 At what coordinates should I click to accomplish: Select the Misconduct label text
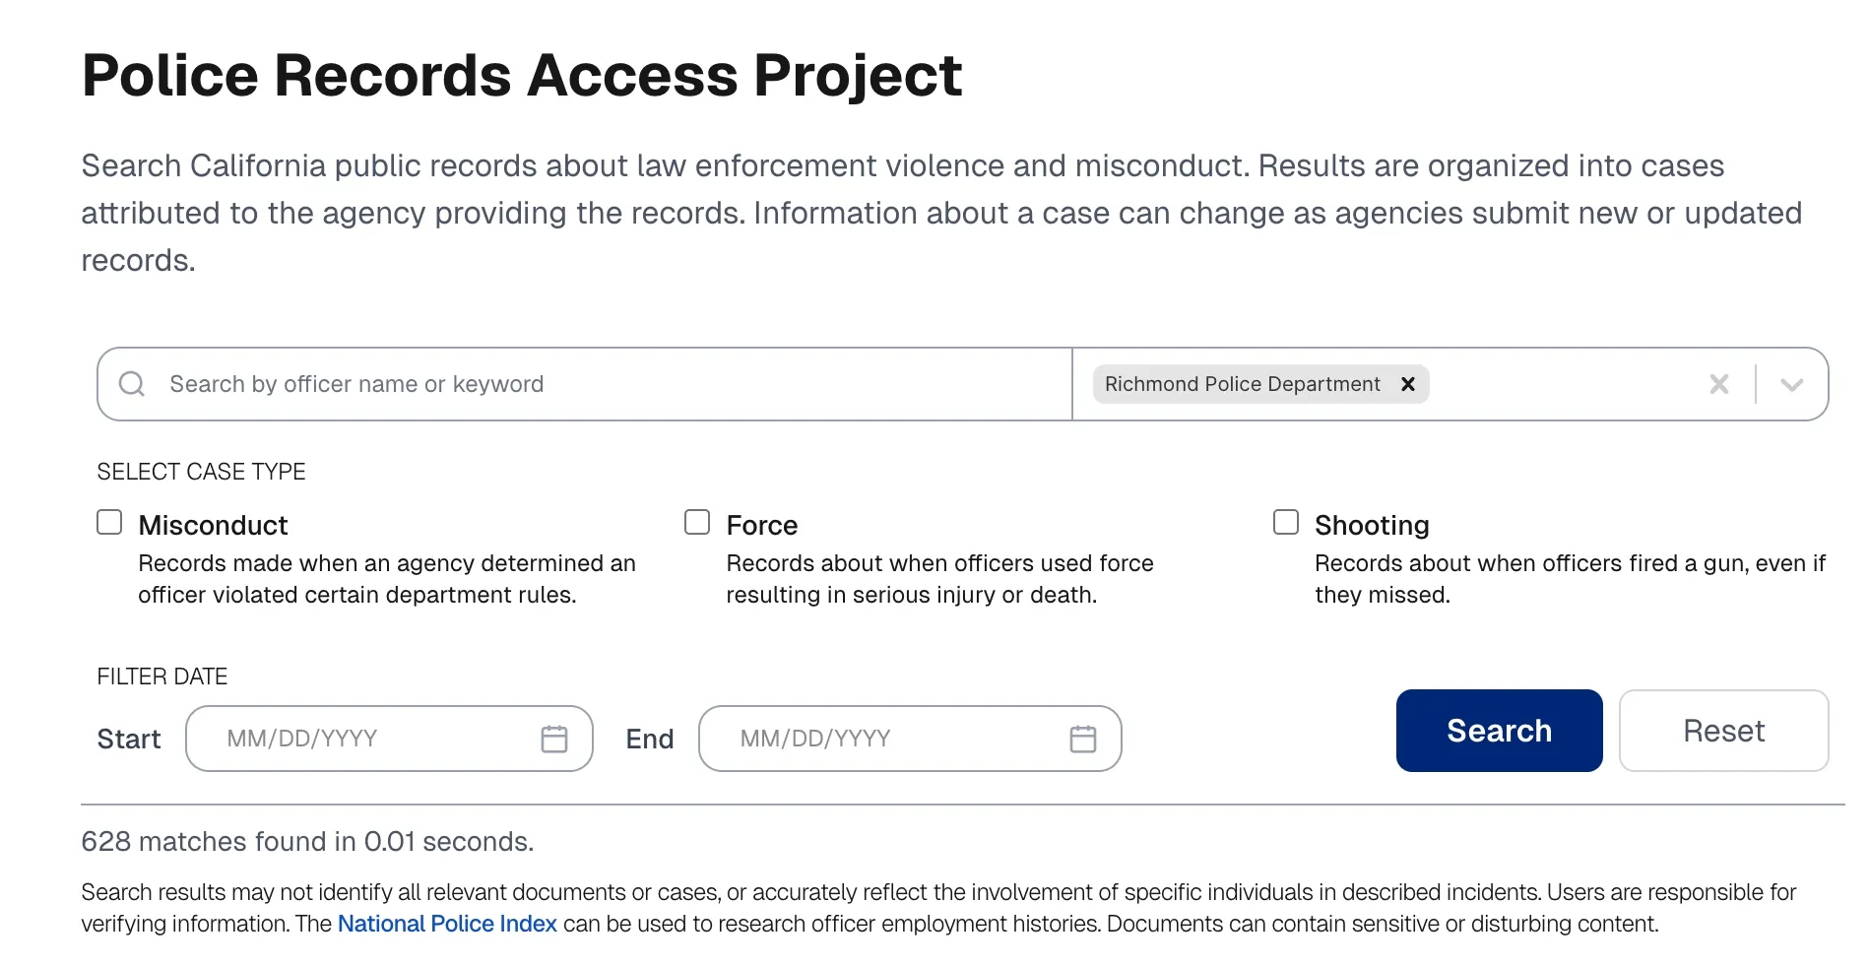click(213, 525)
